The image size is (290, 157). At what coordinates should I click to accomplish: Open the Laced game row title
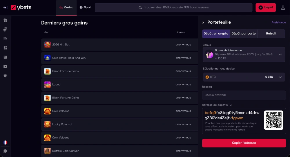click(x=56, y=85)
